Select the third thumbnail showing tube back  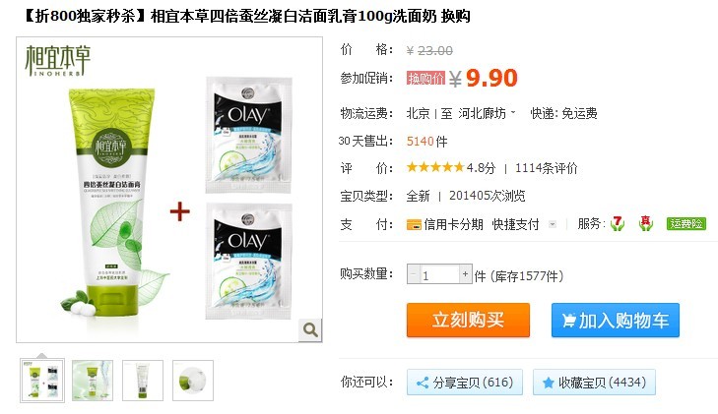(143, 381)
